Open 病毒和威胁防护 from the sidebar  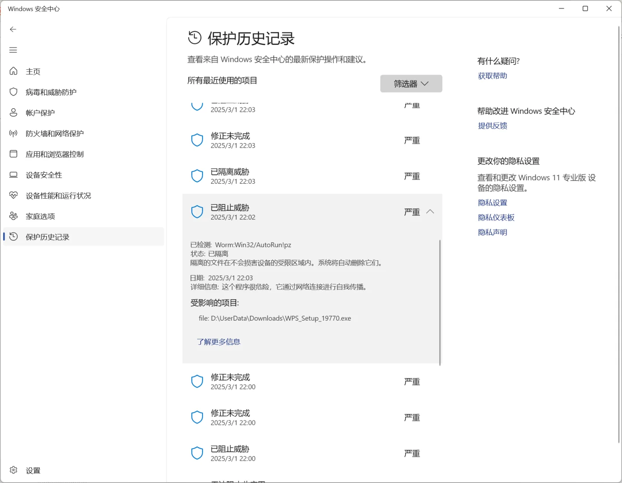click(52, 92)
